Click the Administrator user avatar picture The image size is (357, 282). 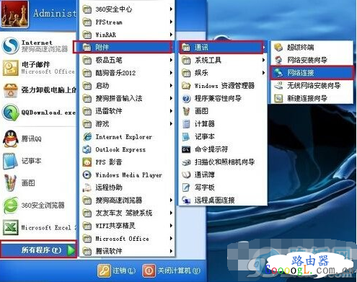[x=15, y=14]
